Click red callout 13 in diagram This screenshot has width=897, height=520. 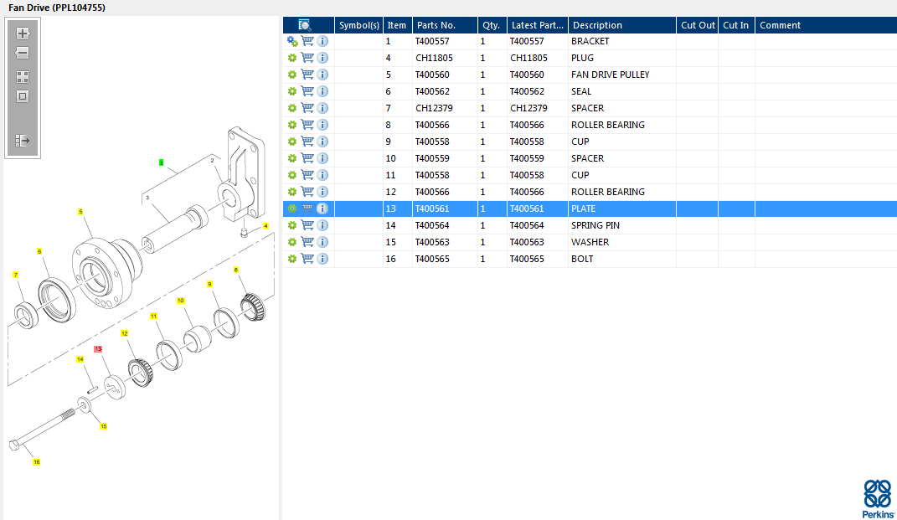pyautogui.click(x=98, y=348)
